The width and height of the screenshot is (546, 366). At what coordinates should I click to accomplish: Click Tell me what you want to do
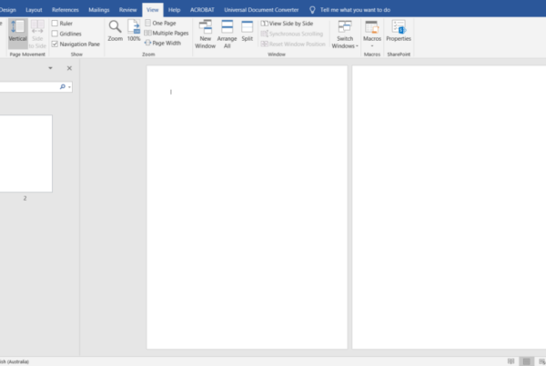tap(355, 10)
